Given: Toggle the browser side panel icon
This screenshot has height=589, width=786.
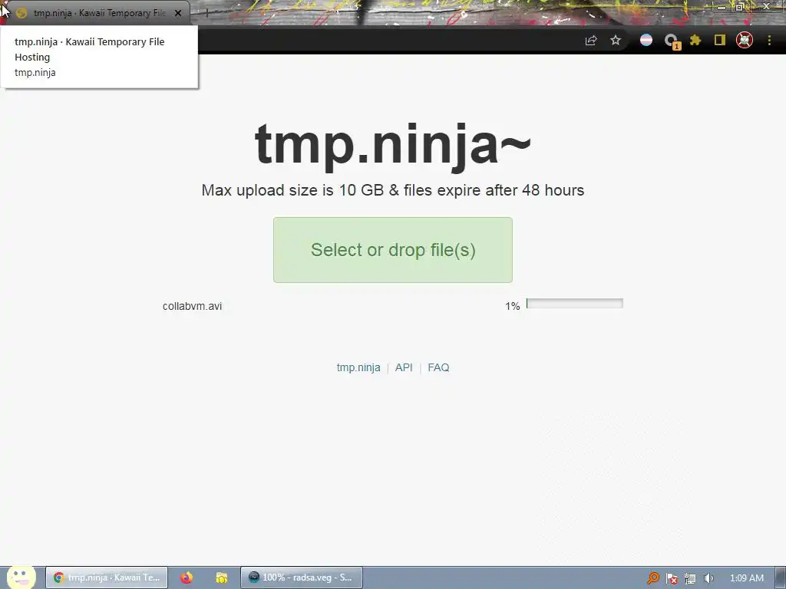Looking at the screenshot, I should tap(720, 40).
